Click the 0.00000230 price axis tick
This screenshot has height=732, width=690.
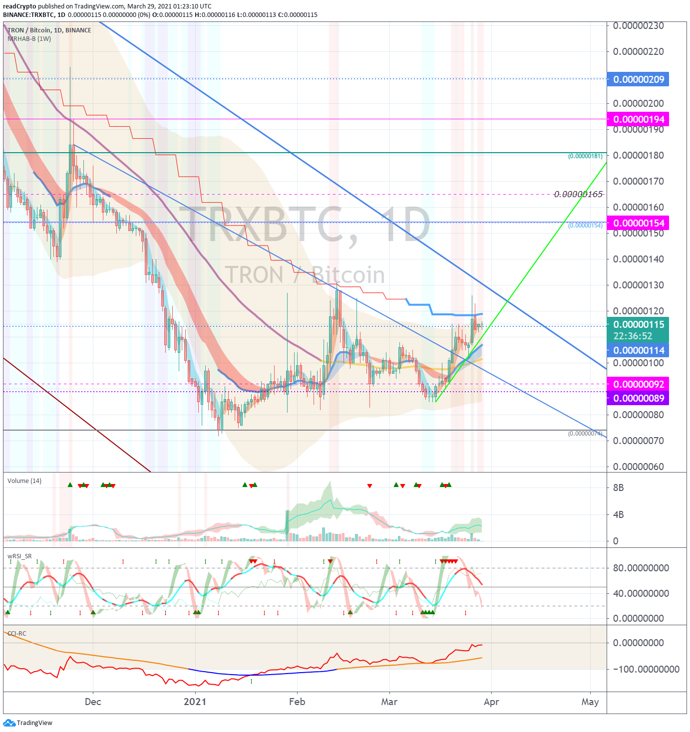point(639,26)
